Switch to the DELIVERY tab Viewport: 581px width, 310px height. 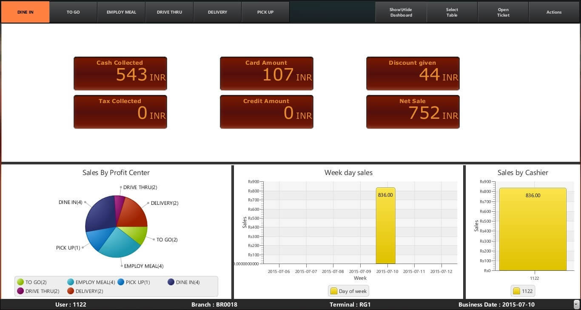(x=217, y=12)
